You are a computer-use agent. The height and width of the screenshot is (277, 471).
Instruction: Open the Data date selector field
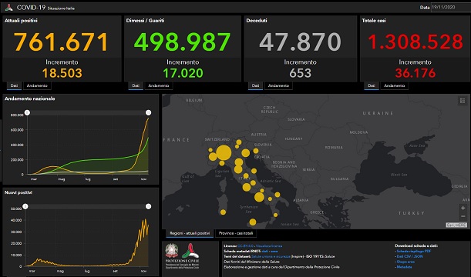(x=451, y=7)
